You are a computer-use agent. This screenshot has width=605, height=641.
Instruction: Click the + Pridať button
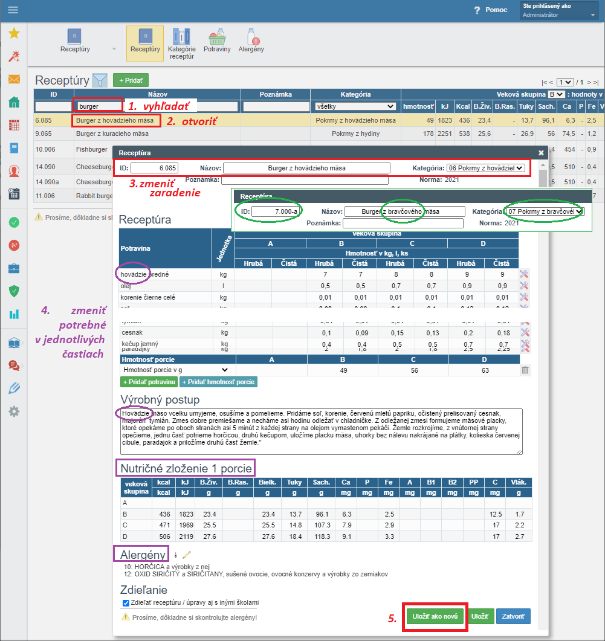[x=131, y=80]
